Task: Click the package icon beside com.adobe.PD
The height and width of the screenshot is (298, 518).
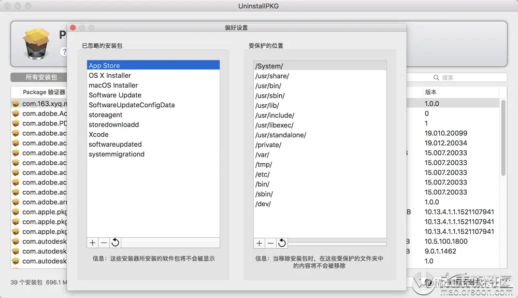Action: pos(16,123)
